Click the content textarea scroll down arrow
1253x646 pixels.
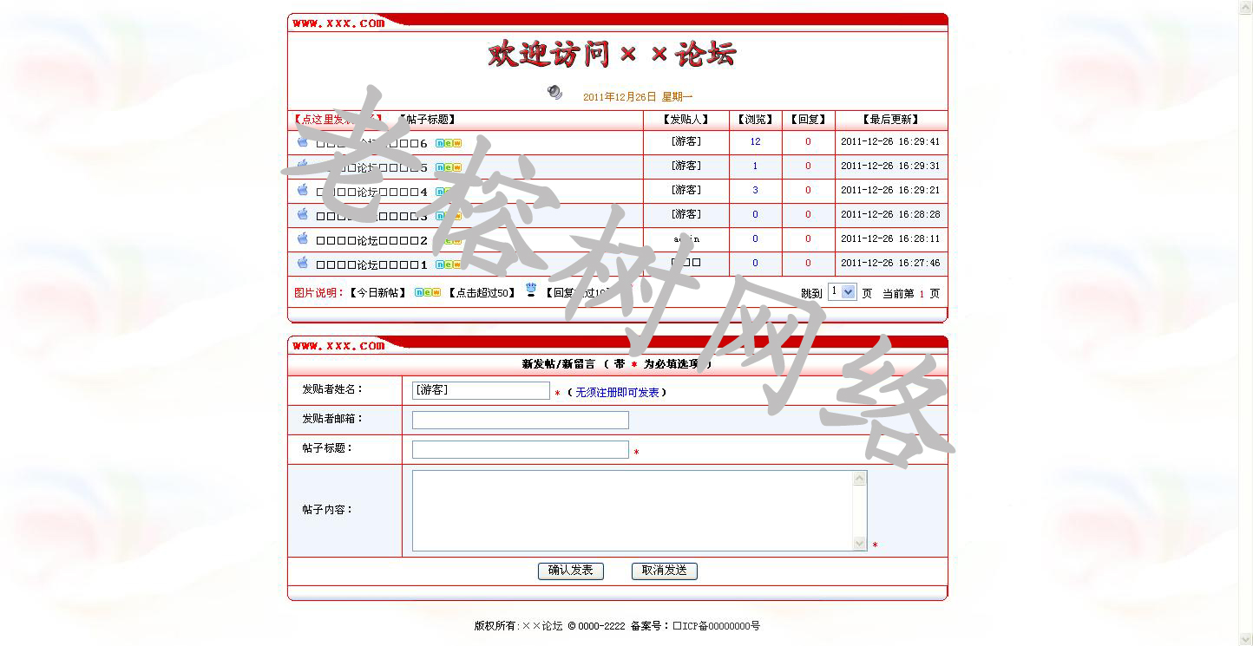[860, 544]
